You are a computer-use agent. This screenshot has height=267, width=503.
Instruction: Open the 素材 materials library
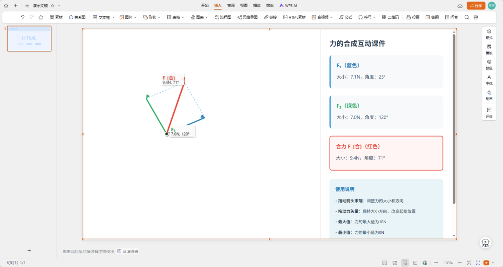coord(56,17)
